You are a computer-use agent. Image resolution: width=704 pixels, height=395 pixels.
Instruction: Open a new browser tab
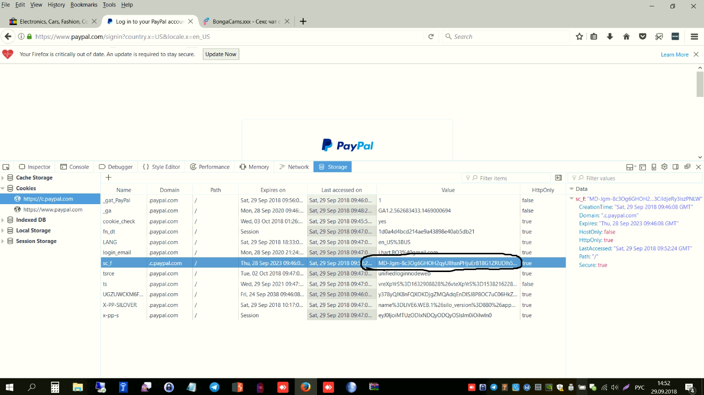303,21
